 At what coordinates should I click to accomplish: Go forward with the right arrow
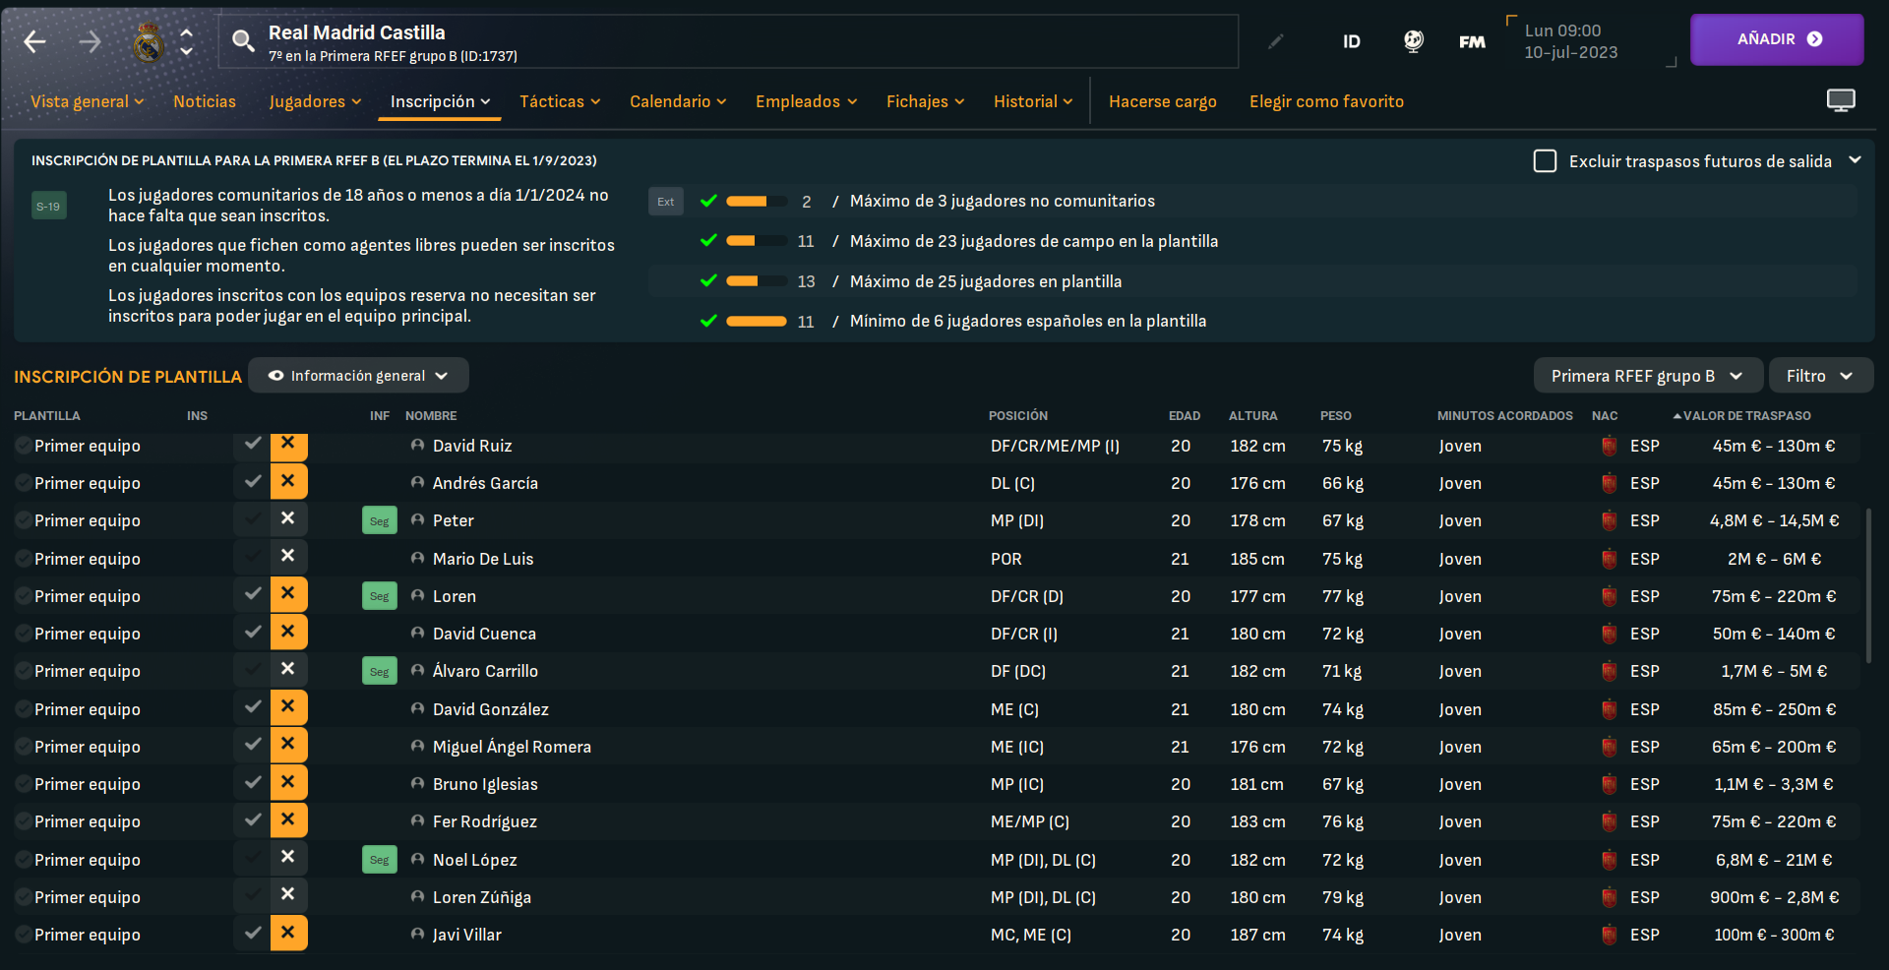tap(90, 41)
